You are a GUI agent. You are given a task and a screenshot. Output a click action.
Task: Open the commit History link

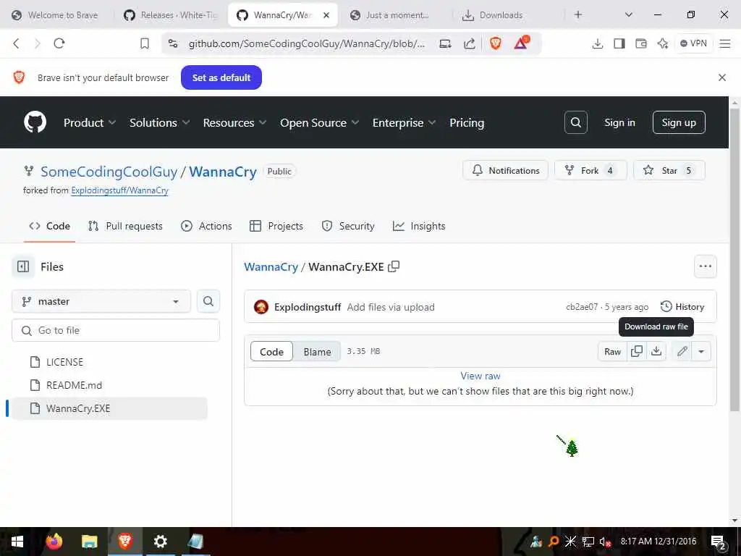click(x=682, y=307)
